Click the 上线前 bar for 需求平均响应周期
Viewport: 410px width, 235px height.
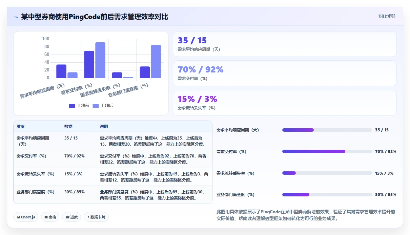tap(61, 71)
